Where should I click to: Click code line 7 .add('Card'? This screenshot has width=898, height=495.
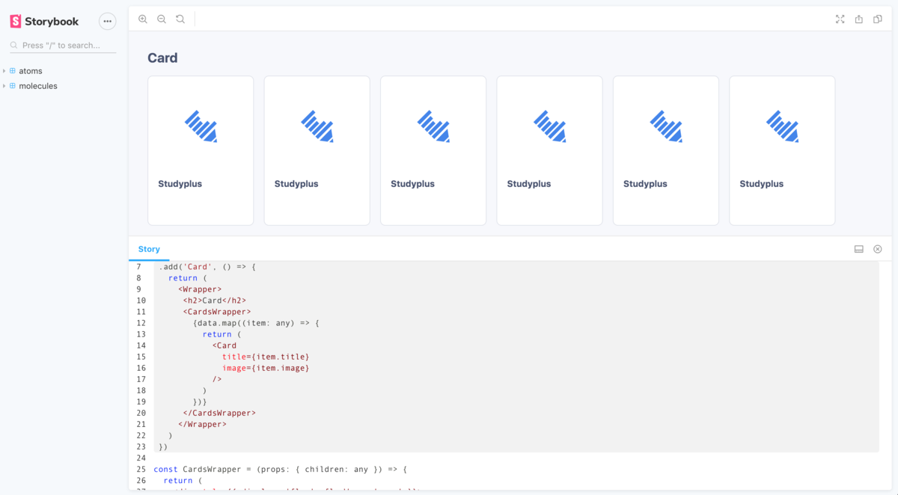coord(207,267)
